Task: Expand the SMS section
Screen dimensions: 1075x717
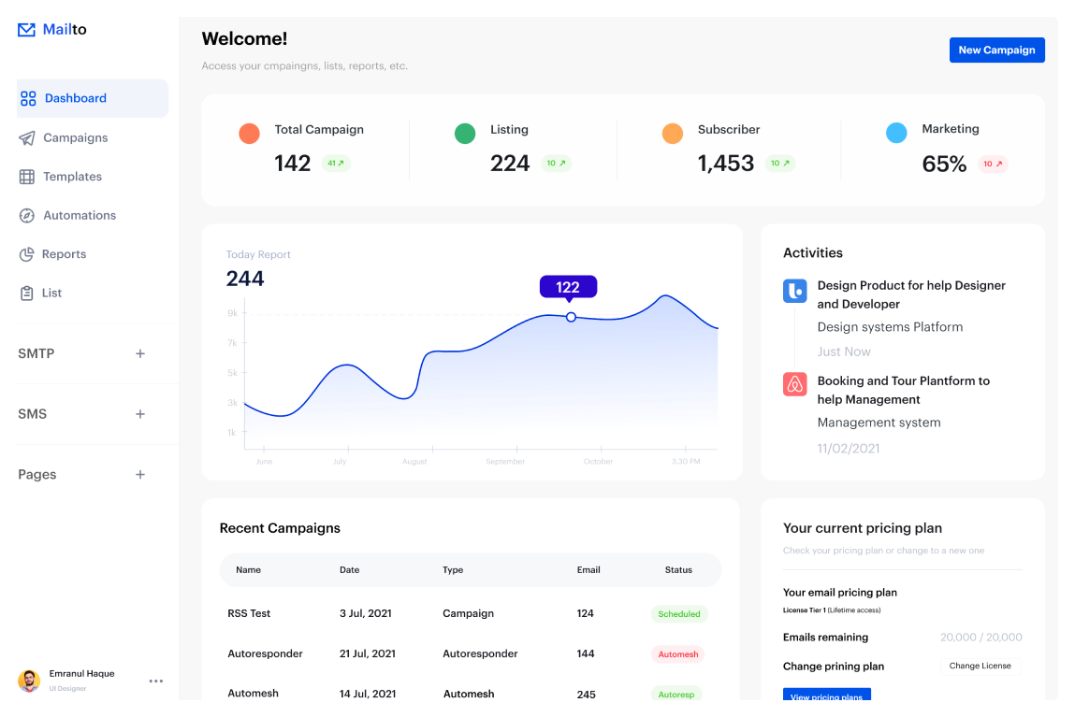Action: [140, 413]
